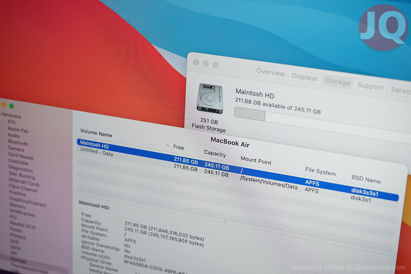Sort by the Capacity column header
This screenshot has height=274, width=411.
coord(215,153)
